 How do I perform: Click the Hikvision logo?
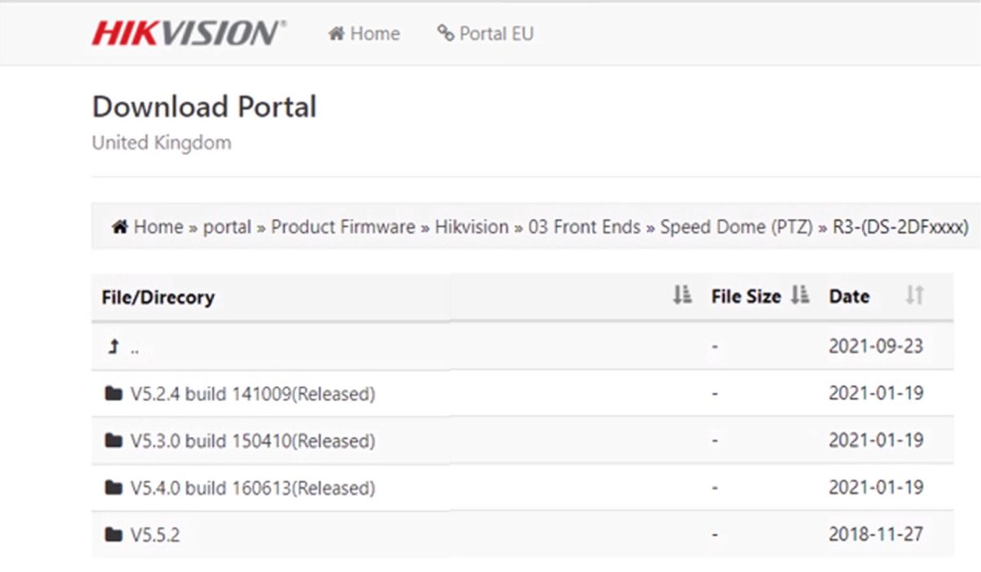tap(188, 34)
